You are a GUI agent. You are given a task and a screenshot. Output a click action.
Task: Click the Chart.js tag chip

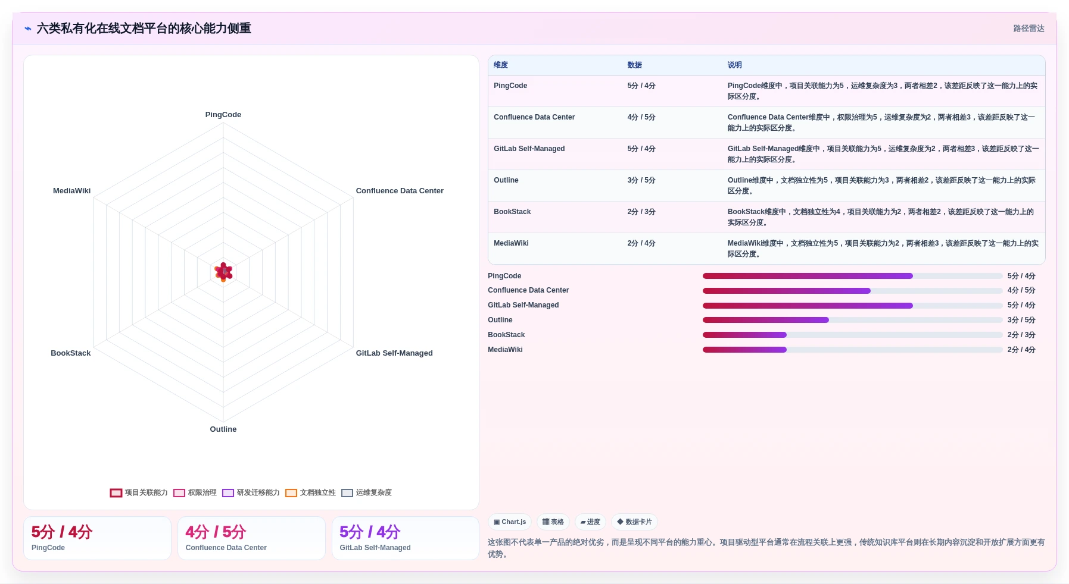click(510, 522)
